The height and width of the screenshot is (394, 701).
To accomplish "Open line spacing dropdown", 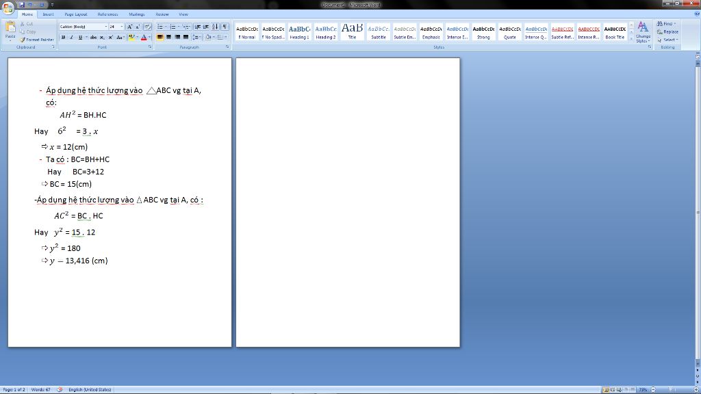I will click(196, 38).
